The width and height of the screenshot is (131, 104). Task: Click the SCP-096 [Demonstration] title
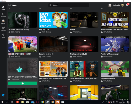19,29
